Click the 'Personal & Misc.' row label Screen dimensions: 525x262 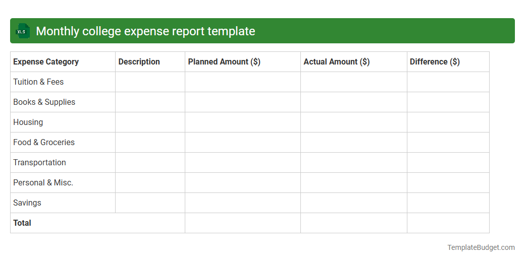tap(43, 183)
